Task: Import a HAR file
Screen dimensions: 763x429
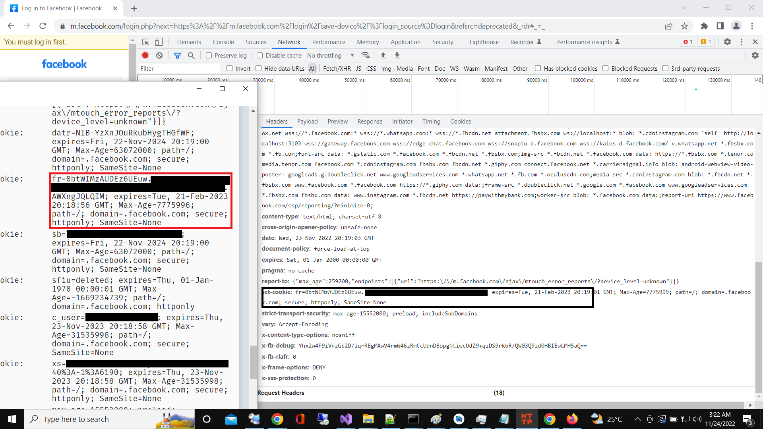Action: (383, 55)
